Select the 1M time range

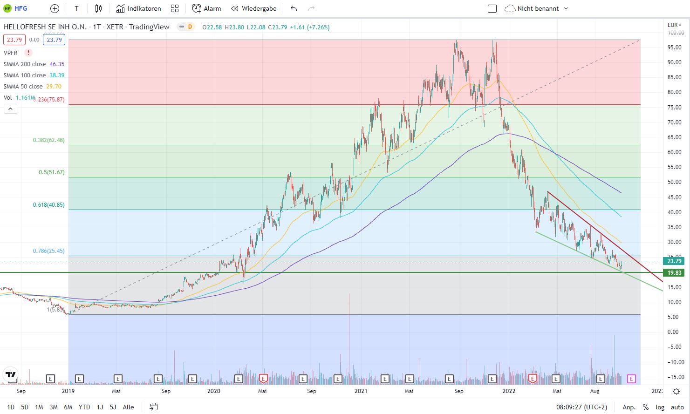39,407
